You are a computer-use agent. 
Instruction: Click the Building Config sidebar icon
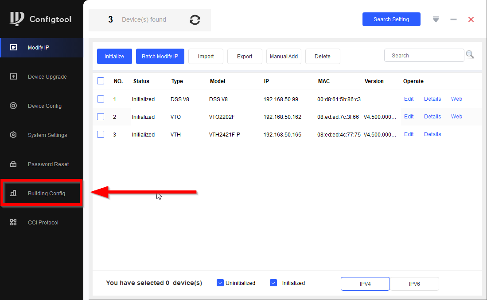(13, 193)
